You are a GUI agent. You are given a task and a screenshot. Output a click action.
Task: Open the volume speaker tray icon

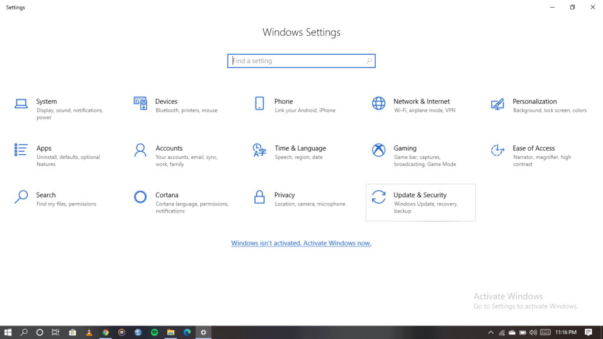pos(533,333)
